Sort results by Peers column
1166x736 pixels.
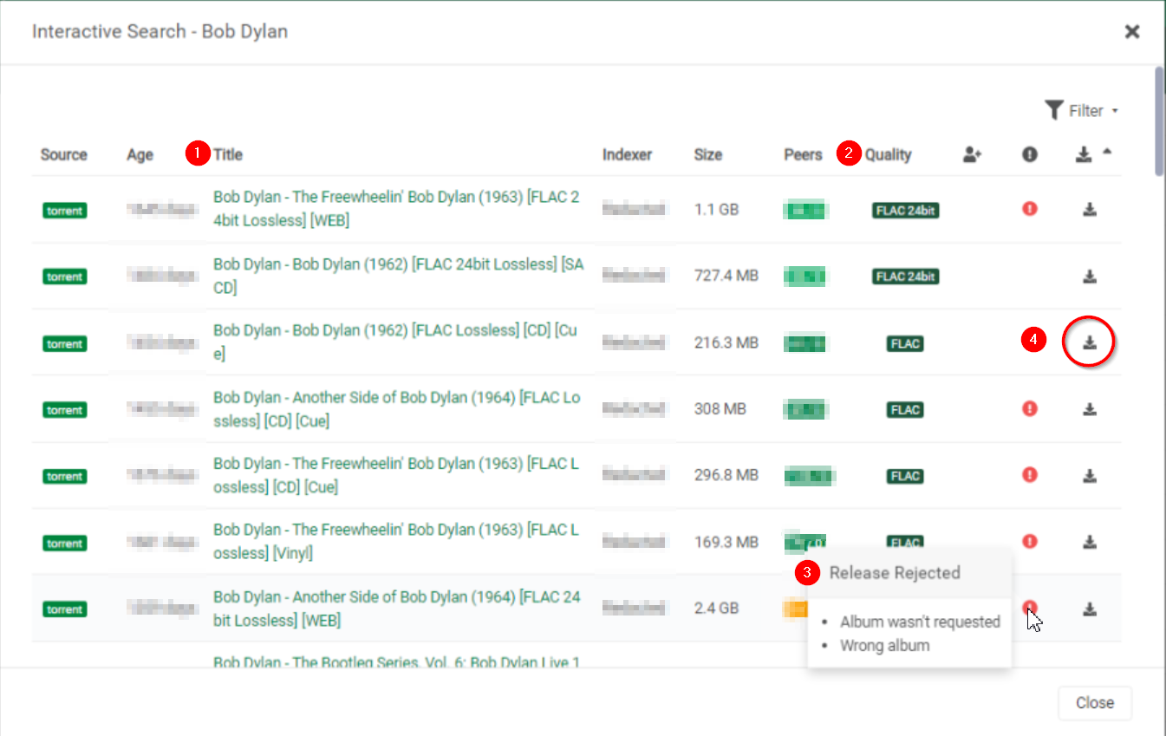coord(803,155)
